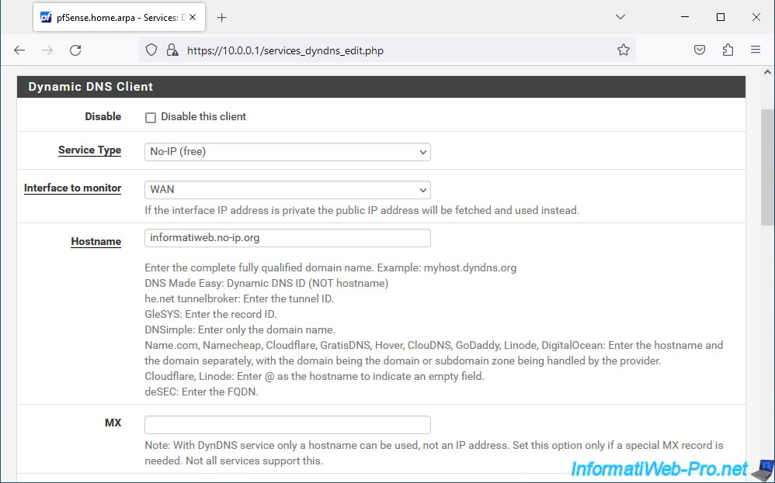Image resolution: width=775 pixels, height=483 pixels.
Task: Click the 'he.net tunnelbroker' help line
Action: tap(239, 298)
